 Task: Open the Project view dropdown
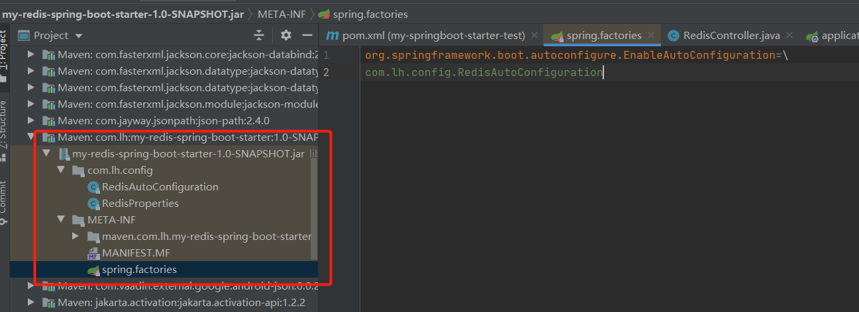(79, 36)
